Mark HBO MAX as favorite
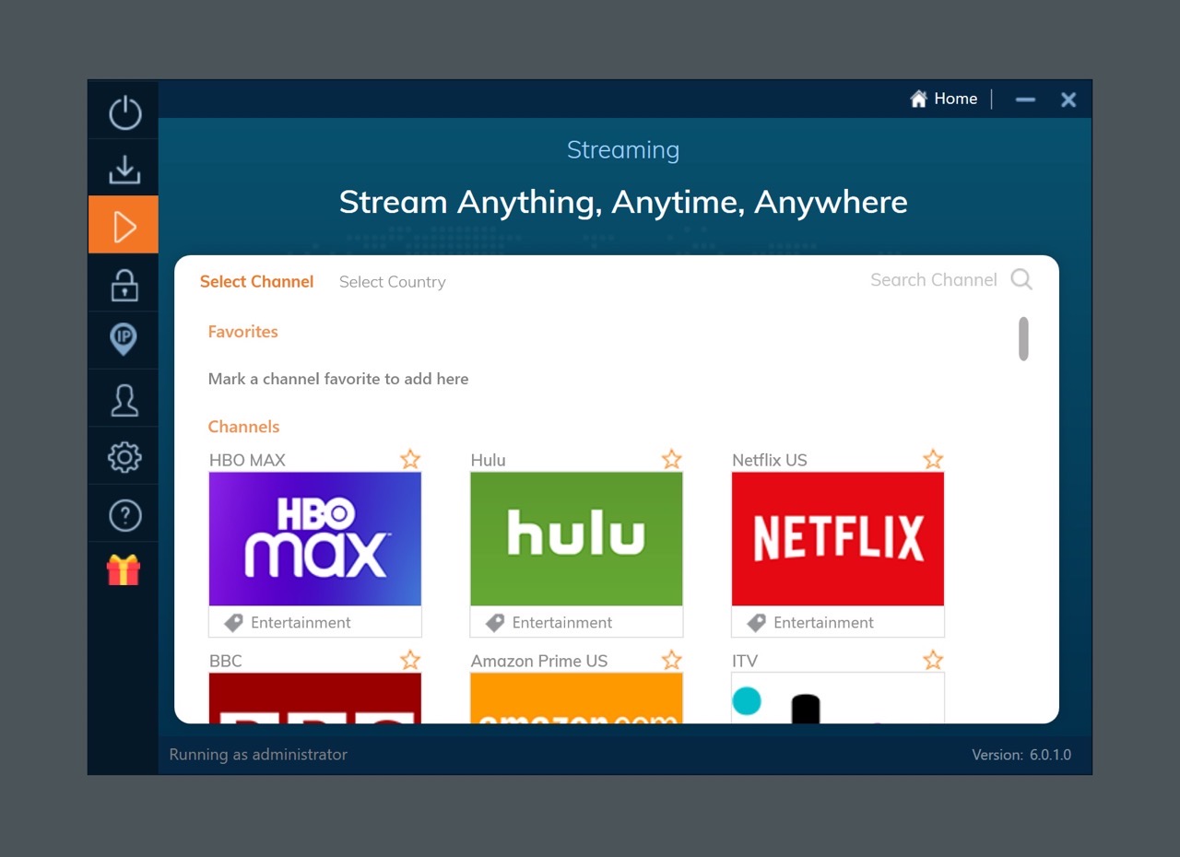 (410, 459)
